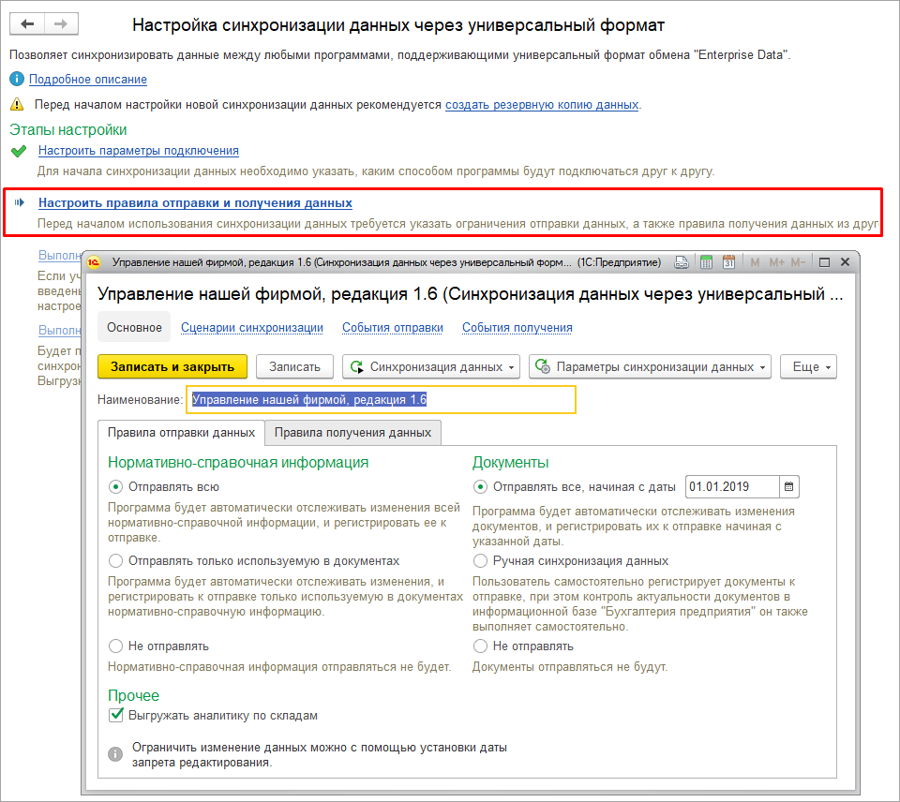900x802 pixels.
Task: Choose 'Не отправлять' under Документы
Action: tap(480, 646)
